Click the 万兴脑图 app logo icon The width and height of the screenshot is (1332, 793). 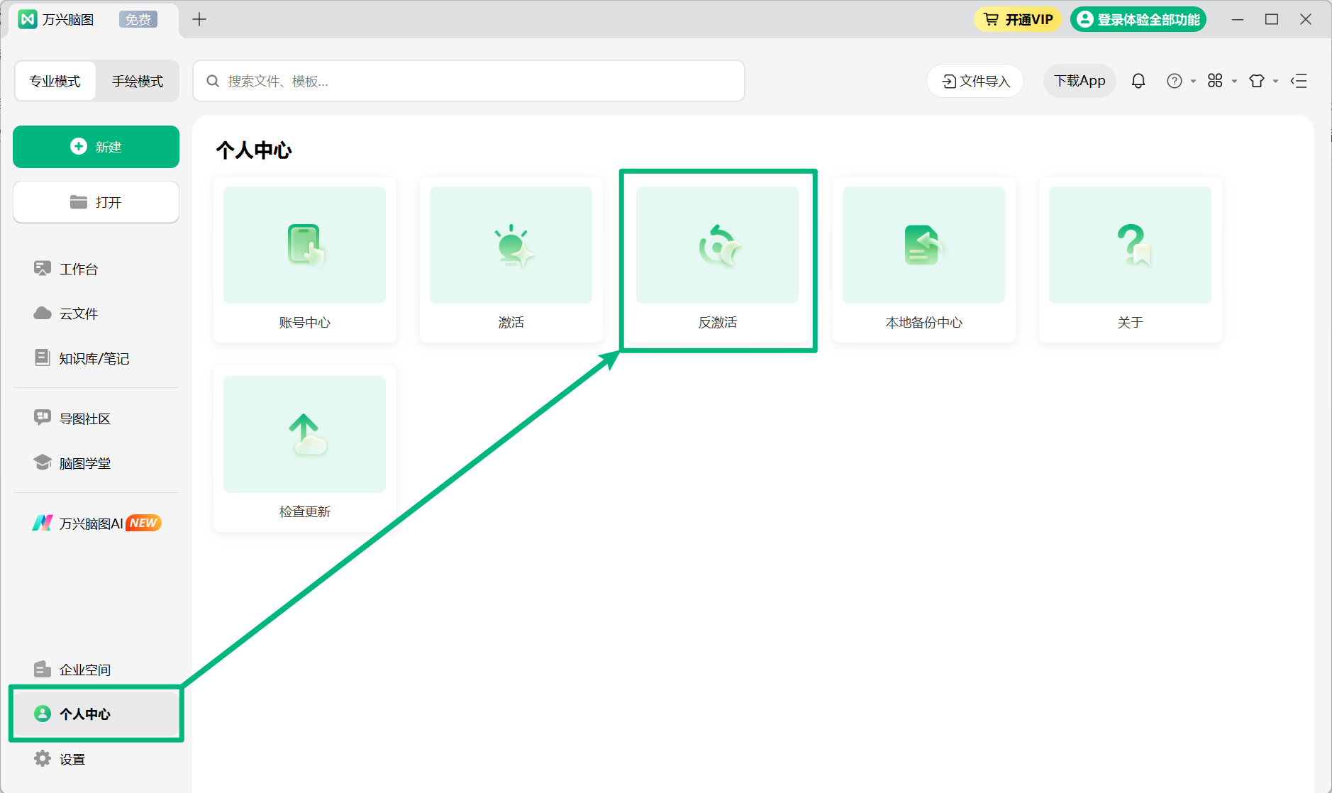pos(28,19)
